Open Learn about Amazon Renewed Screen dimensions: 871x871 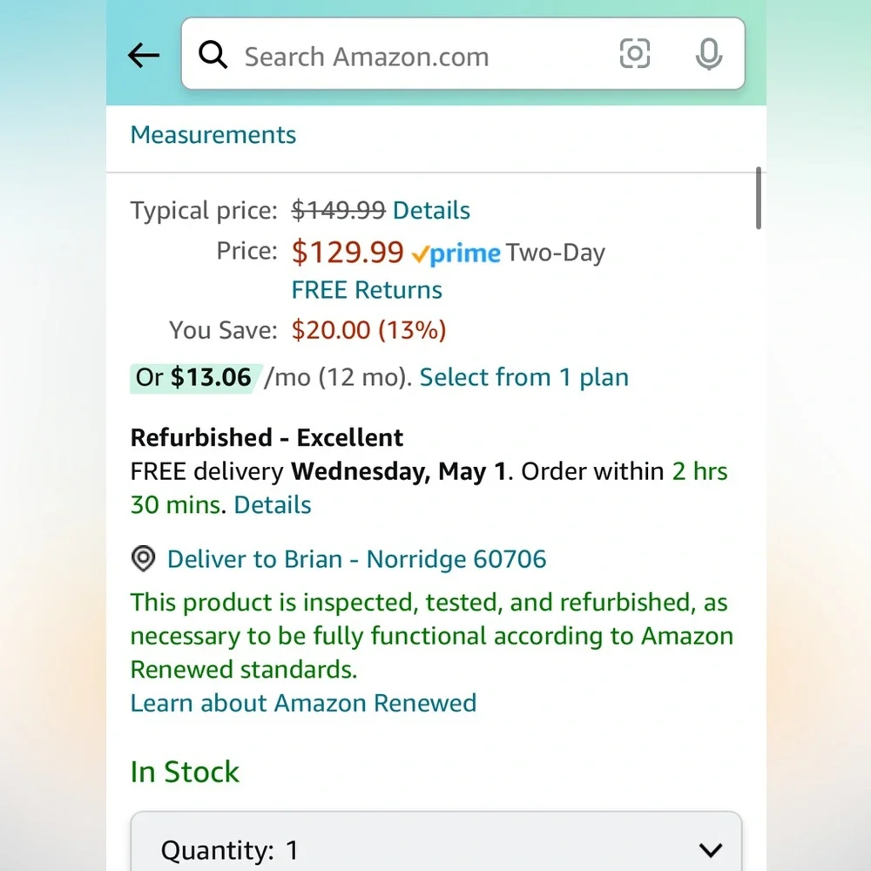[303, 703]
